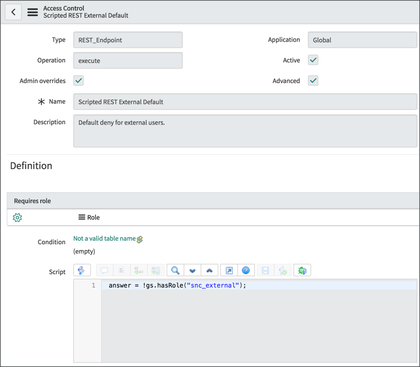Click the Definition section header
Viewport: 420px width, 367px height.
[31, 165]
